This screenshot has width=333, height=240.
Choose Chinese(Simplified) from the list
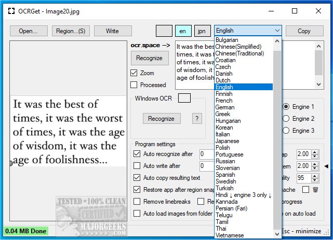[244, 47]
